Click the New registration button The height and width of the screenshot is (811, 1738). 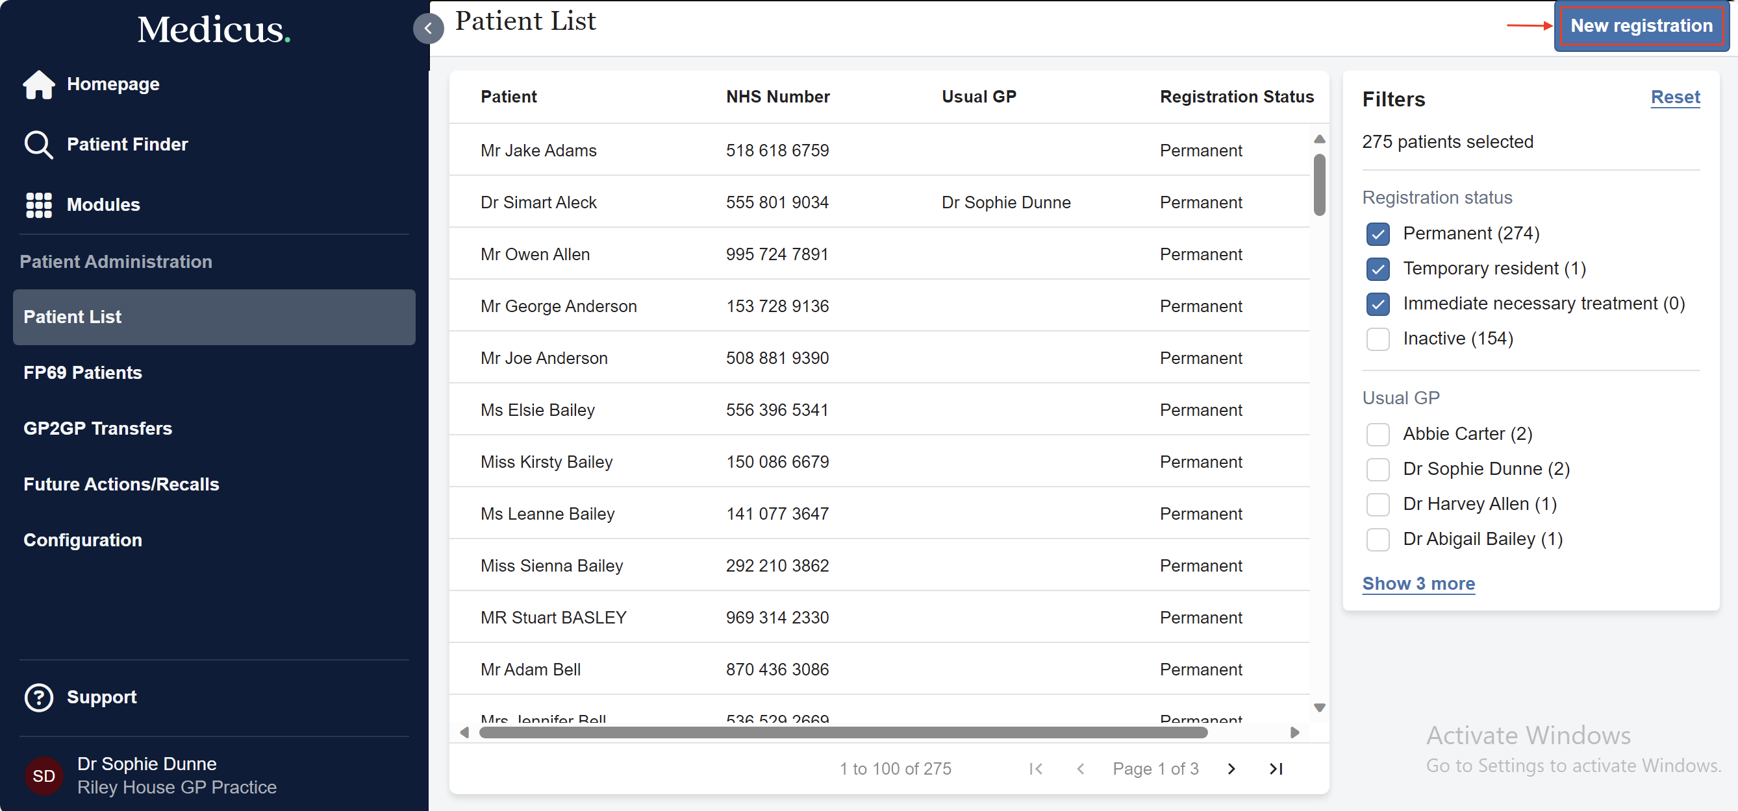(1641, 25)
